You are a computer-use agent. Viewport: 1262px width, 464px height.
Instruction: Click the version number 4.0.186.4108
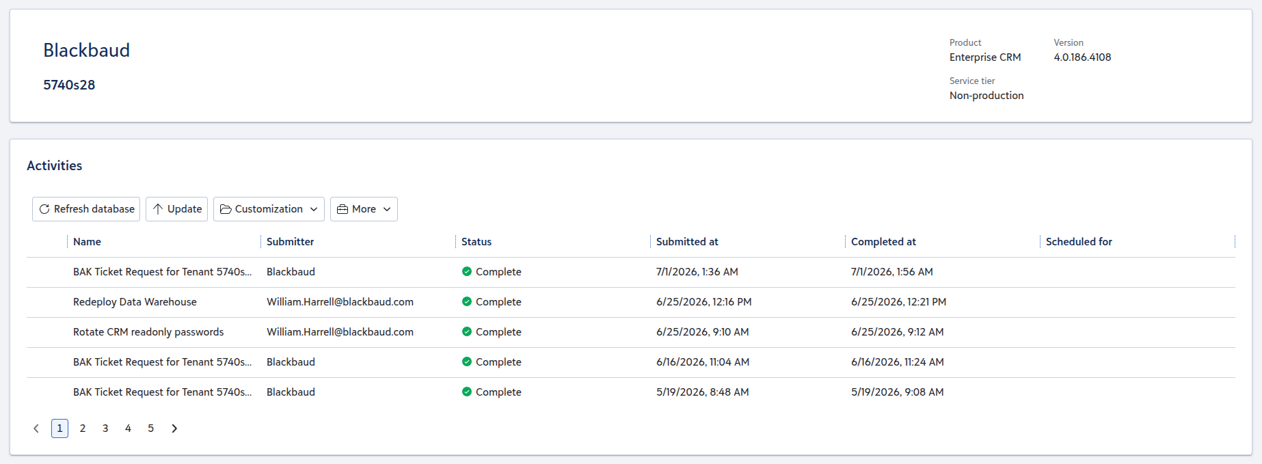(1082, 57)
